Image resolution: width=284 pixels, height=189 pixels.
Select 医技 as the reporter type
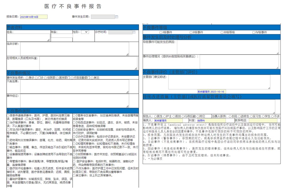(174, 116)
